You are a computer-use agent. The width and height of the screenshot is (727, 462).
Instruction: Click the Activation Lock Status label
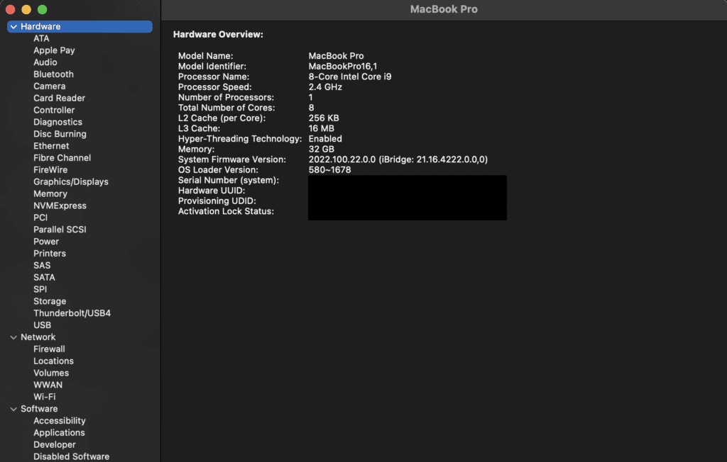[226, 212]
